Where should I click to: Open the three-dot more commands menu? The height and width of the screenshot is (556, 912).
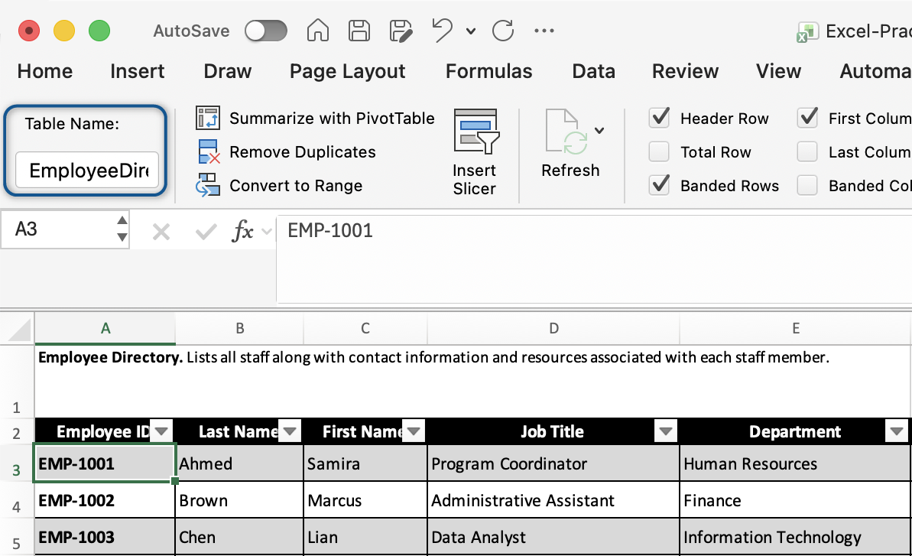[x=544, y=31]
